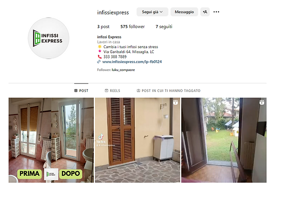Click the link chain icon beside the website
Screen dimensions: 290x200
point(99,62)
